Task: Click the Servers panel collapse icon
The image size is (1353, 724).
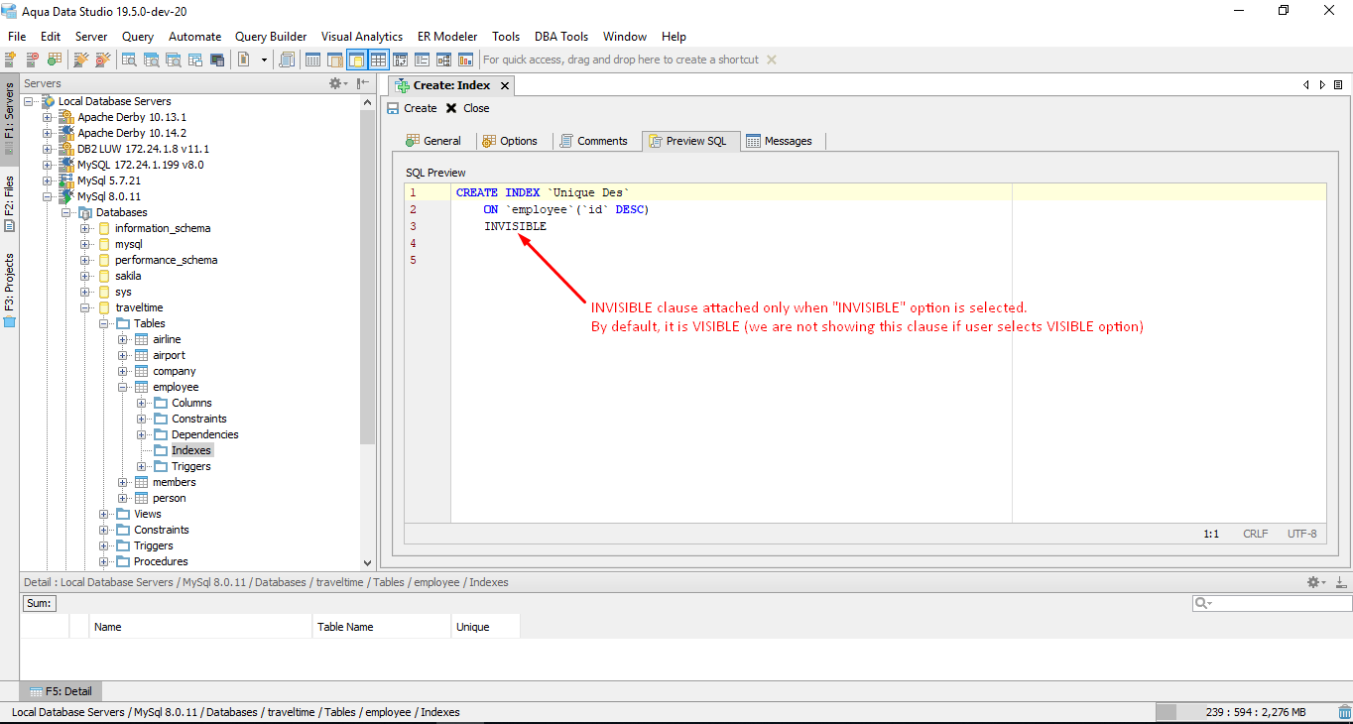Action: (x=363, y=83)
